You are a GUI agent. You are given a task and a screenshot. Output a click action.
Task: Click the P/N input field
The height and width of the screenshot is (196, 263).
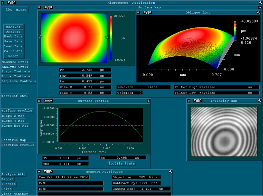[71, 183]
